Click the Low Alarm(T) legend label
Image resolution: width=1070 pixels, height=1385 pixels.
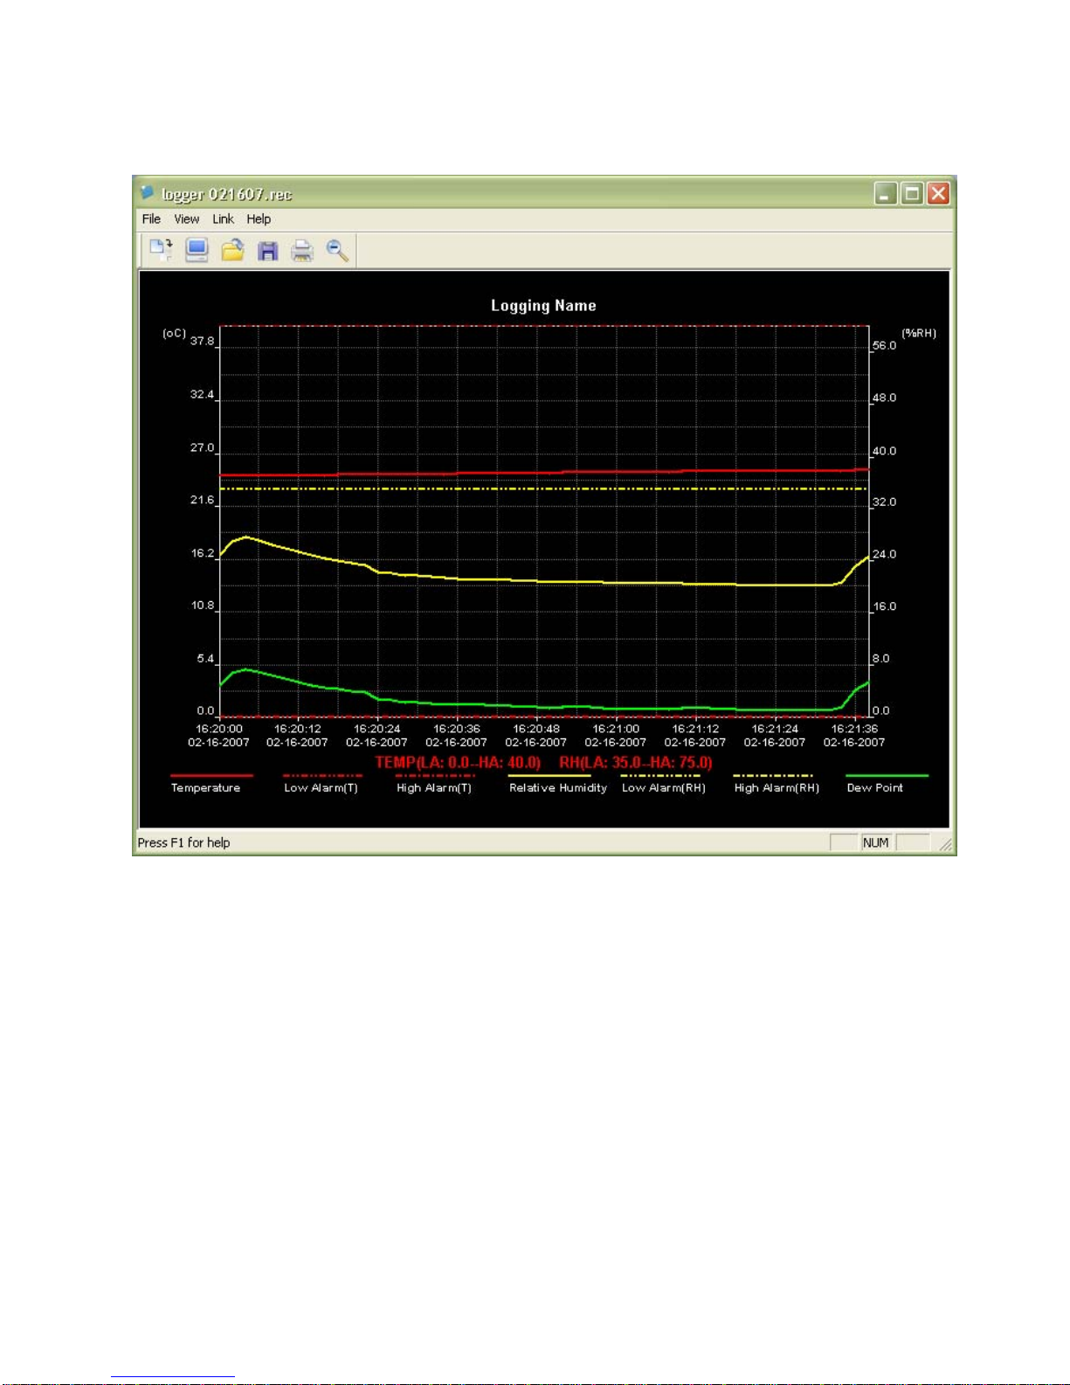click(x=321, y=788)
